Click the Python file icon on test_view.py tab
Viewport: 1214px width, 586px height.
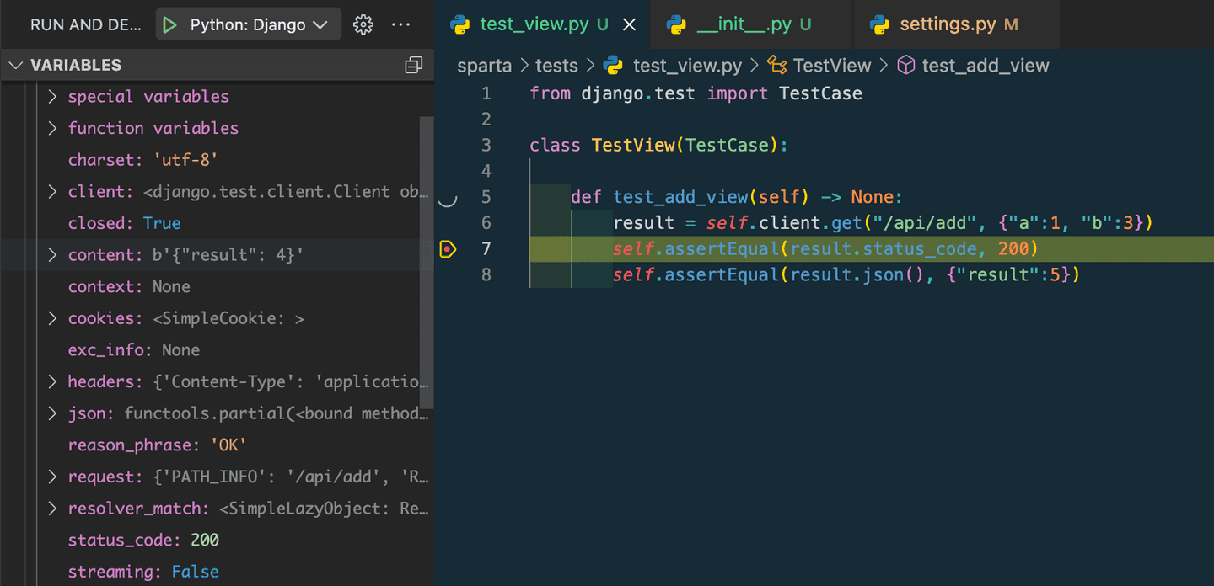click(x=461, y=24)
